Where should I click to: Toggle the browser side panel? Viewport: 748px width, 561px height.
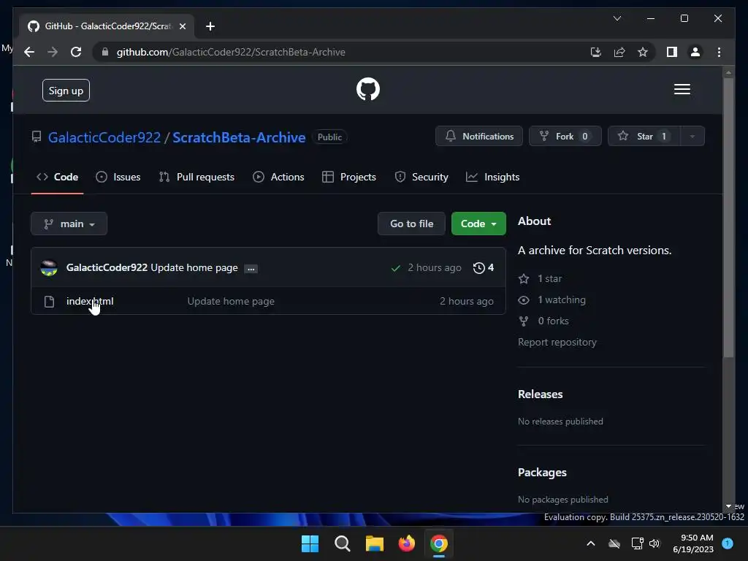pos(672,52)
